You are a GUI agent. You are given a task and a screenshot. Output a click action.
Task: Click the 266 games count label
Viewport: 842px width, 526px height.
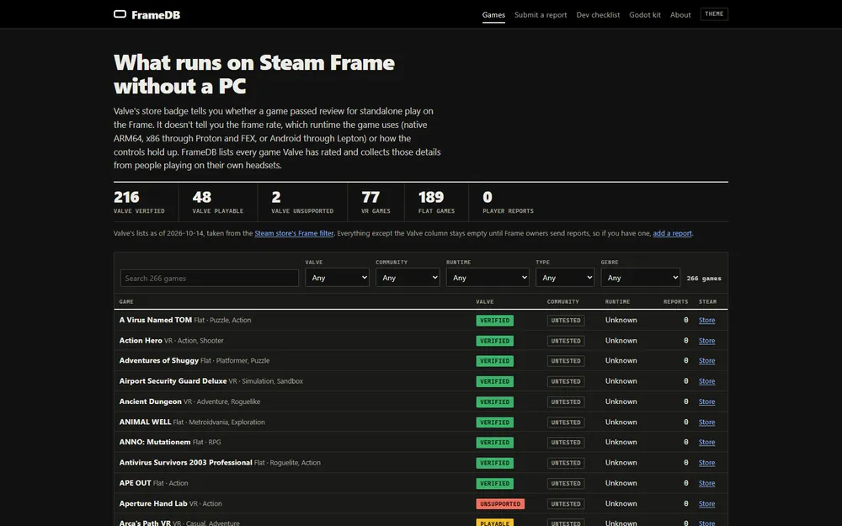[x=704, y=278]
